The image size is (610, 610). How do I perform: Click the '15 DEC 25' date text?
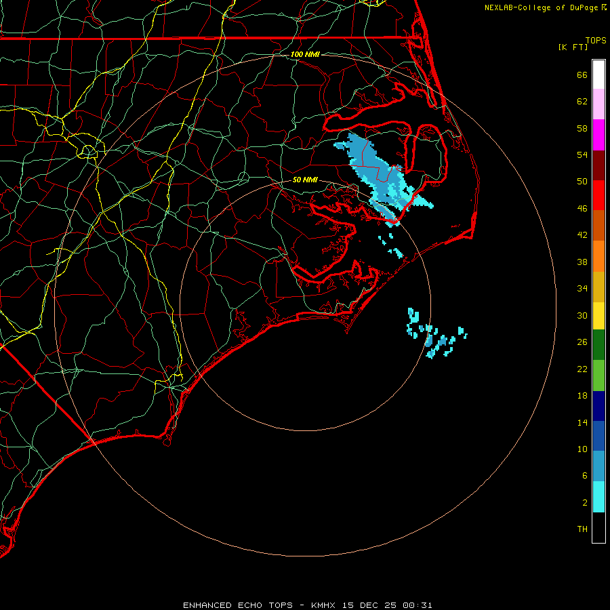[369, 605]
